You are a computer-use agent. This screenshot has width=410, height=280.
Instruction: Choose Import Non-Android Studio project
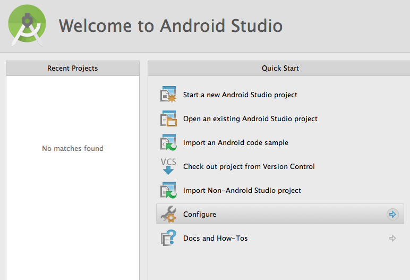tap(242, 191)
